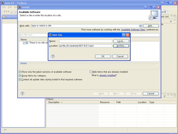Open the Work with site dropdown
This screenshot has height=134, width=178.
coord(140,26)
